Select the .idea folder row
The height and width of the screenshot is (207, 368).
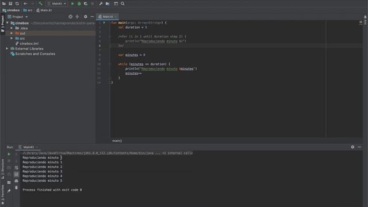(x=51, y=28)
